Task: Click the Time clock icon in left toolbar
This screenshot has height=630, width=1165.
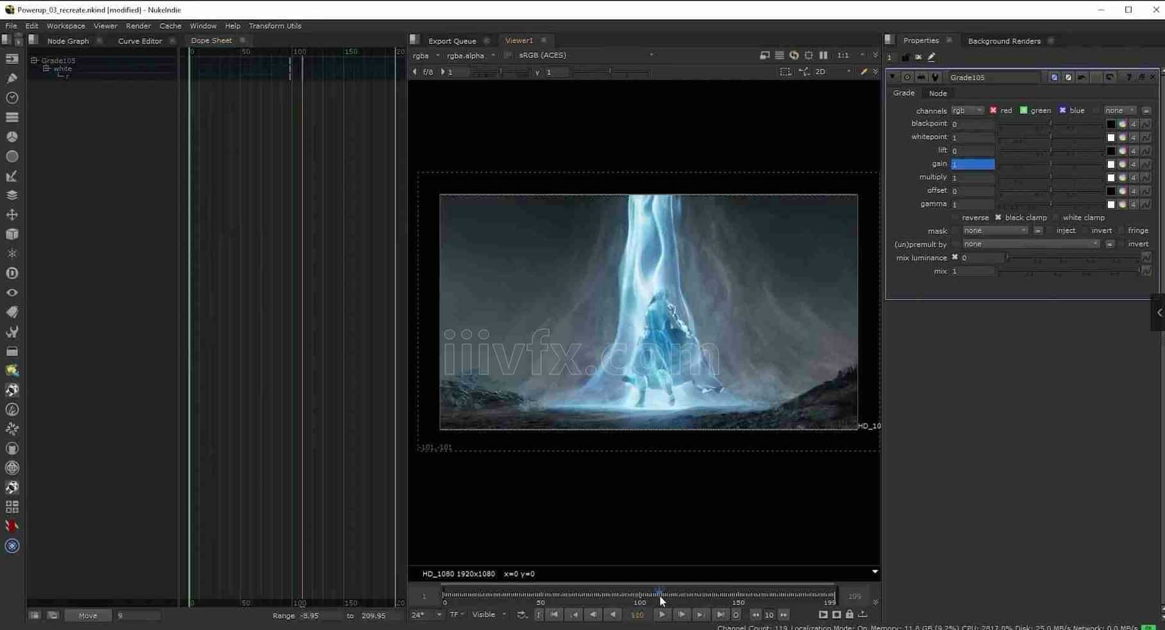Action: point(12,97)
